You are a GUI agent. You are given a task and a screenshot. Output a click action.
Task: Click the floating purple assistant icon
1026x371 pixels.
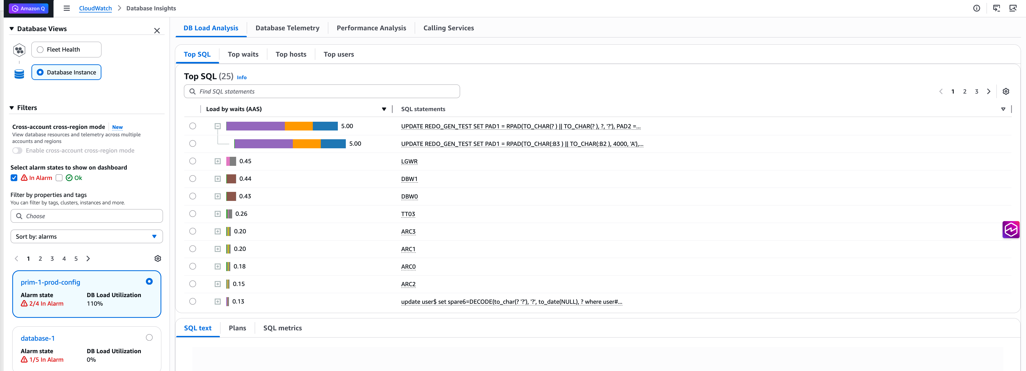[x=1011, y=229]
